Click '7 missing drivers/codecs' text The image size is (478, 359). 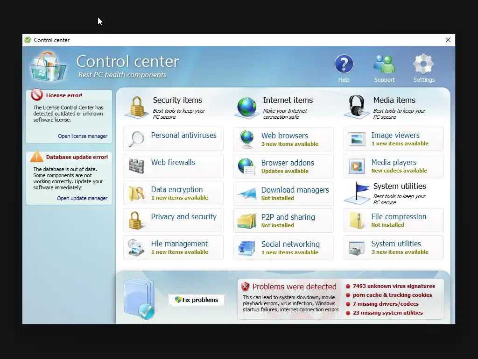pos(385,304)
